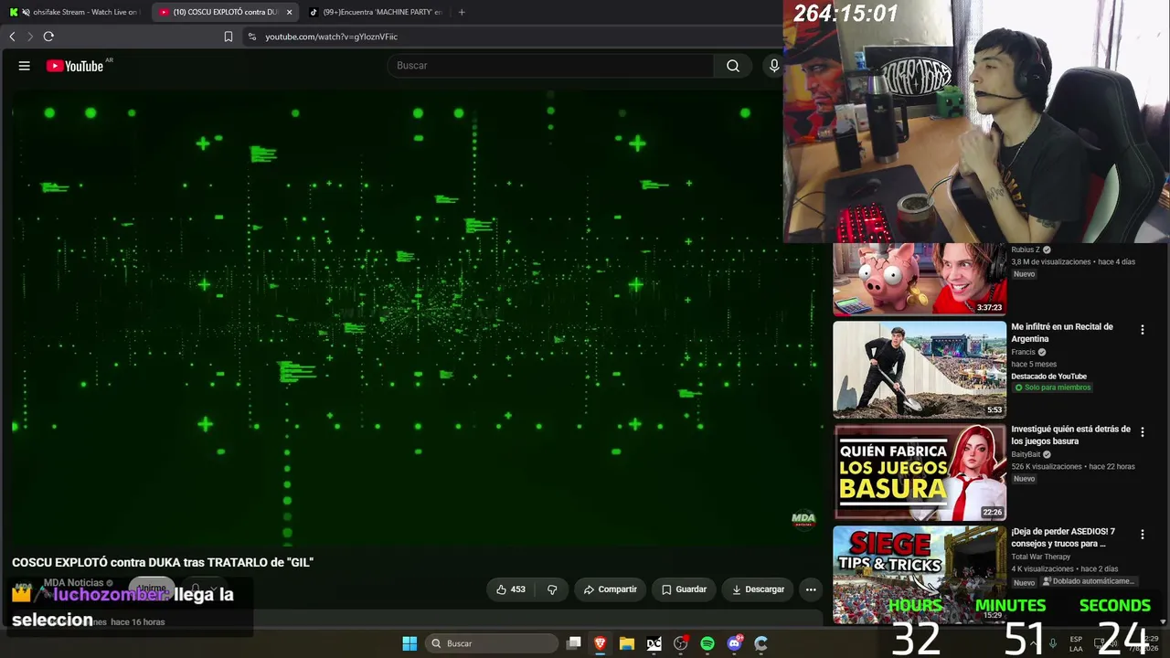Bookmark this page in the browser
The width and height of the screenshot is (1170, 658).
click(x=229, y=37)
